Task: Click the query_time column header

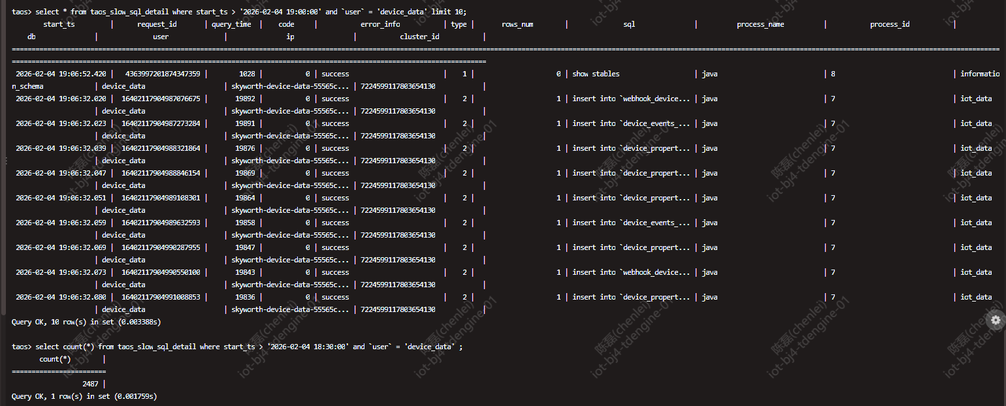Action: pyautogui.click(x=231, y=24)
